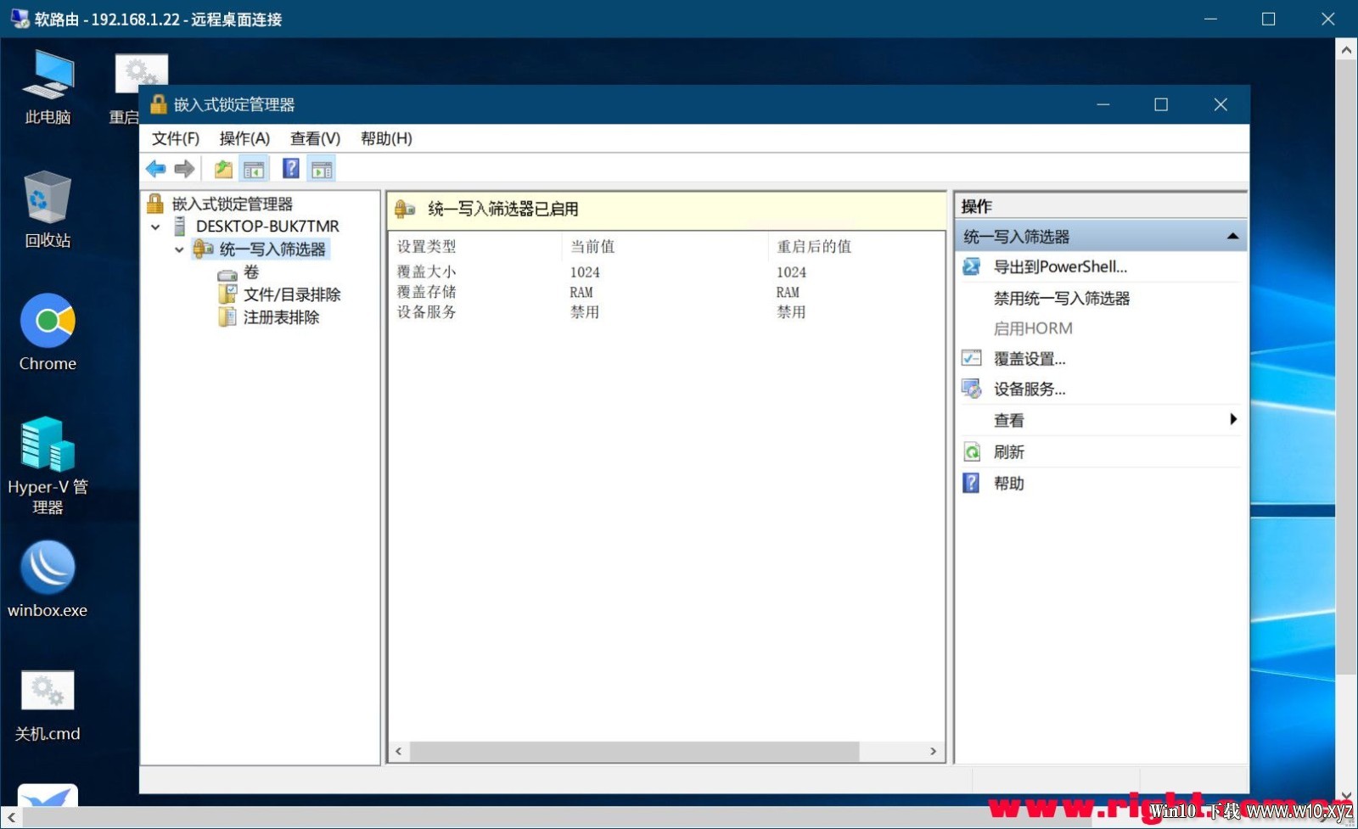Collapse 统一写入筛选器 actions section arrow

(1232, 237)
